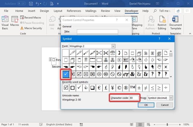Expand the 'from' Symbol (decimal) dropdown
The height and width of the screenshot is (127, 193).
[x=171, y=98]
